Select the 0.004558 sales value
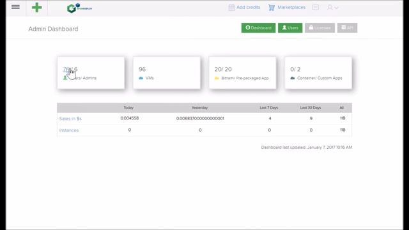 click(x=130, y=118)
